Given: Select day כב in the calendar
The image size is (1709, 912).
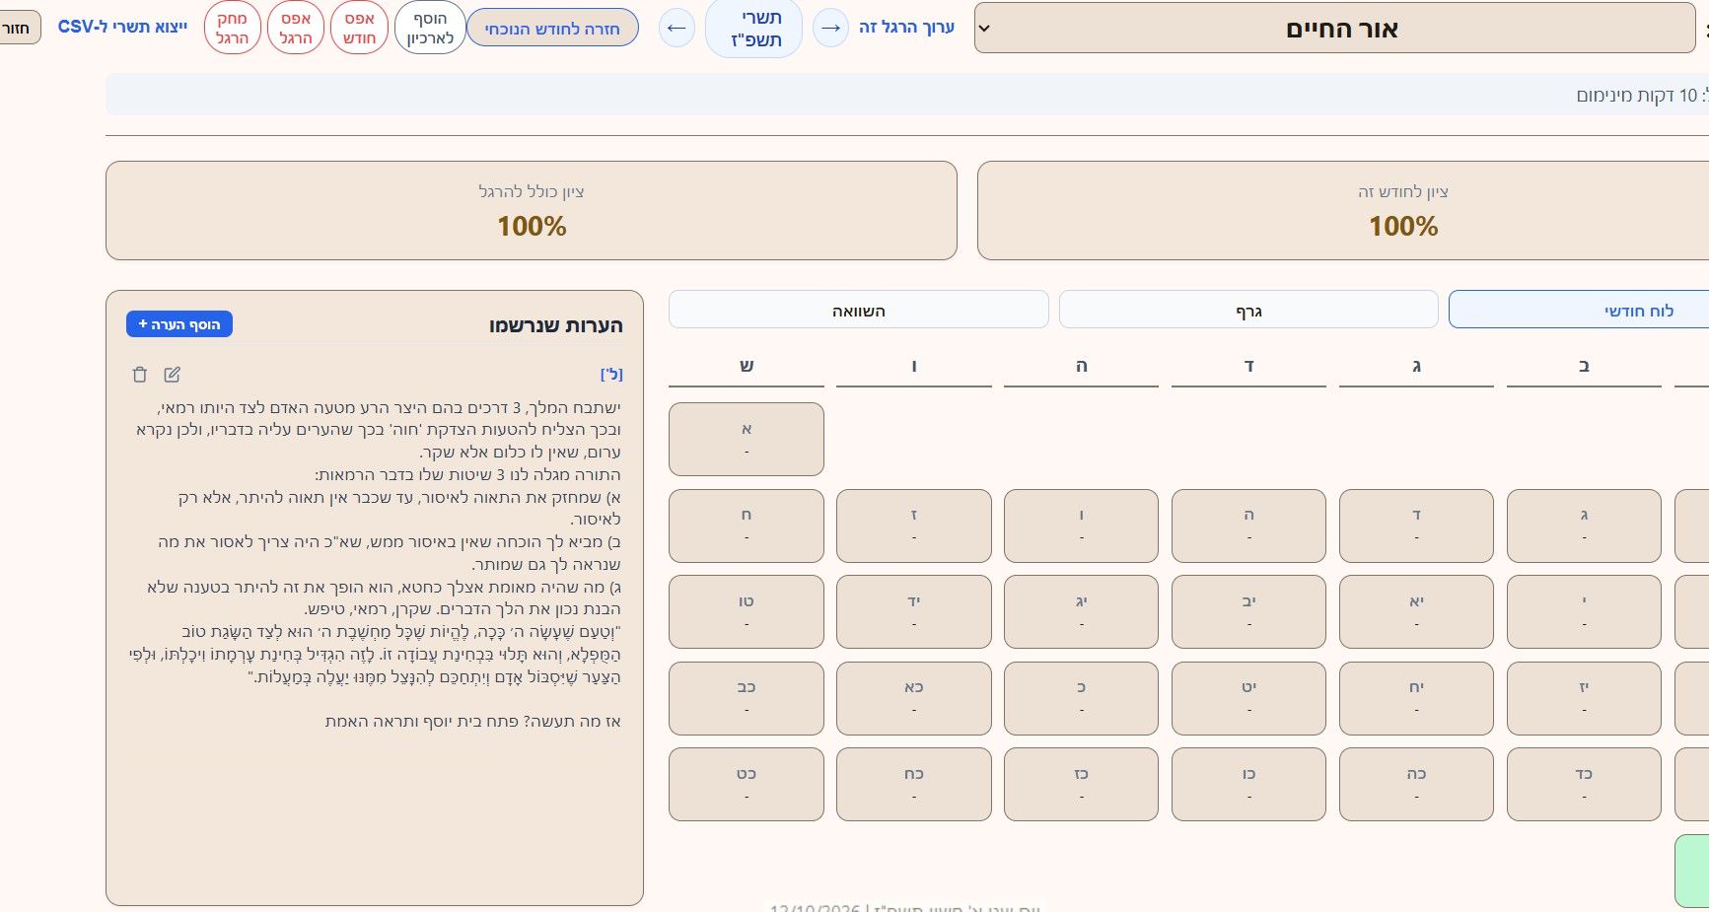Looking at the screenshot, I should click(x=747, y=698).
